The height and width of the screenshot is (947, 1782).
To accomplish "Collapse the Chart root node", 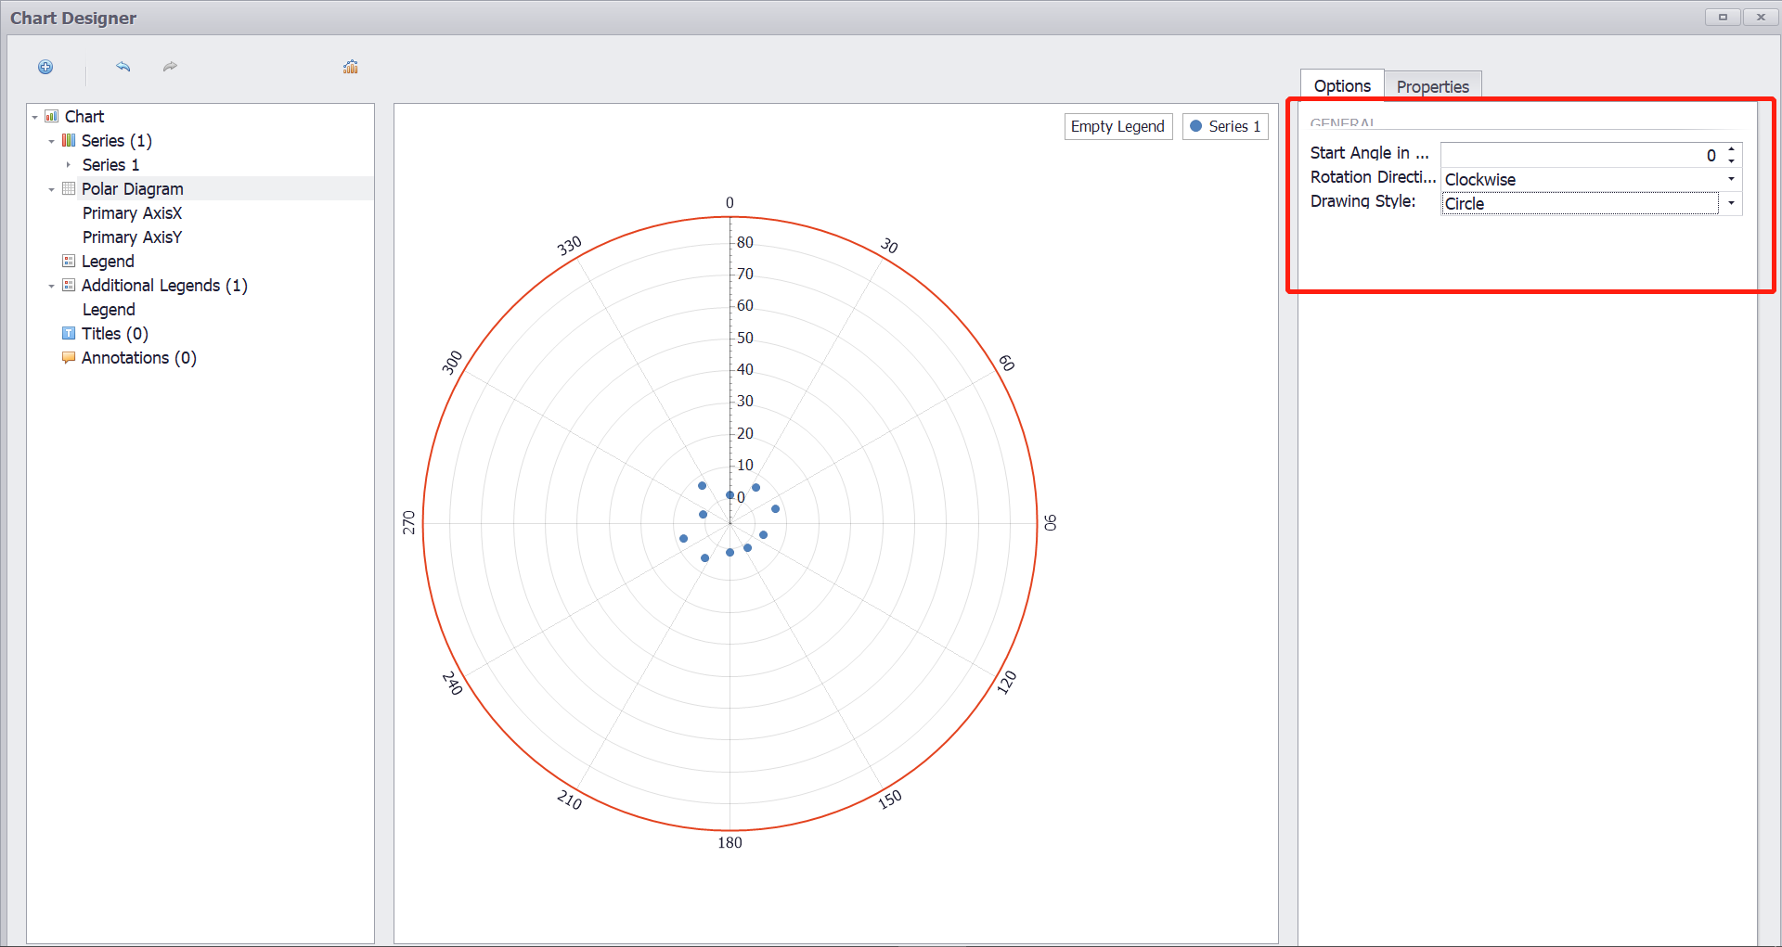I will coord(35,117).
